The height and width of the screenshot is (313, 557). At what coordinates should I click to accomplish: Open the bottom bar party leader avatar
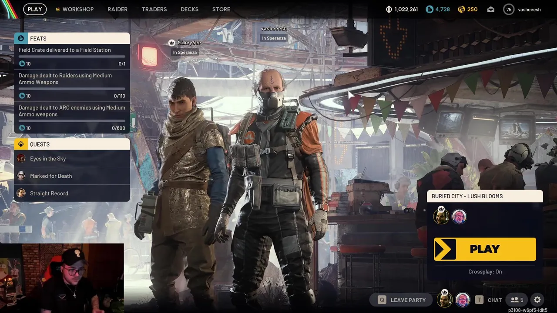(444, 300)
